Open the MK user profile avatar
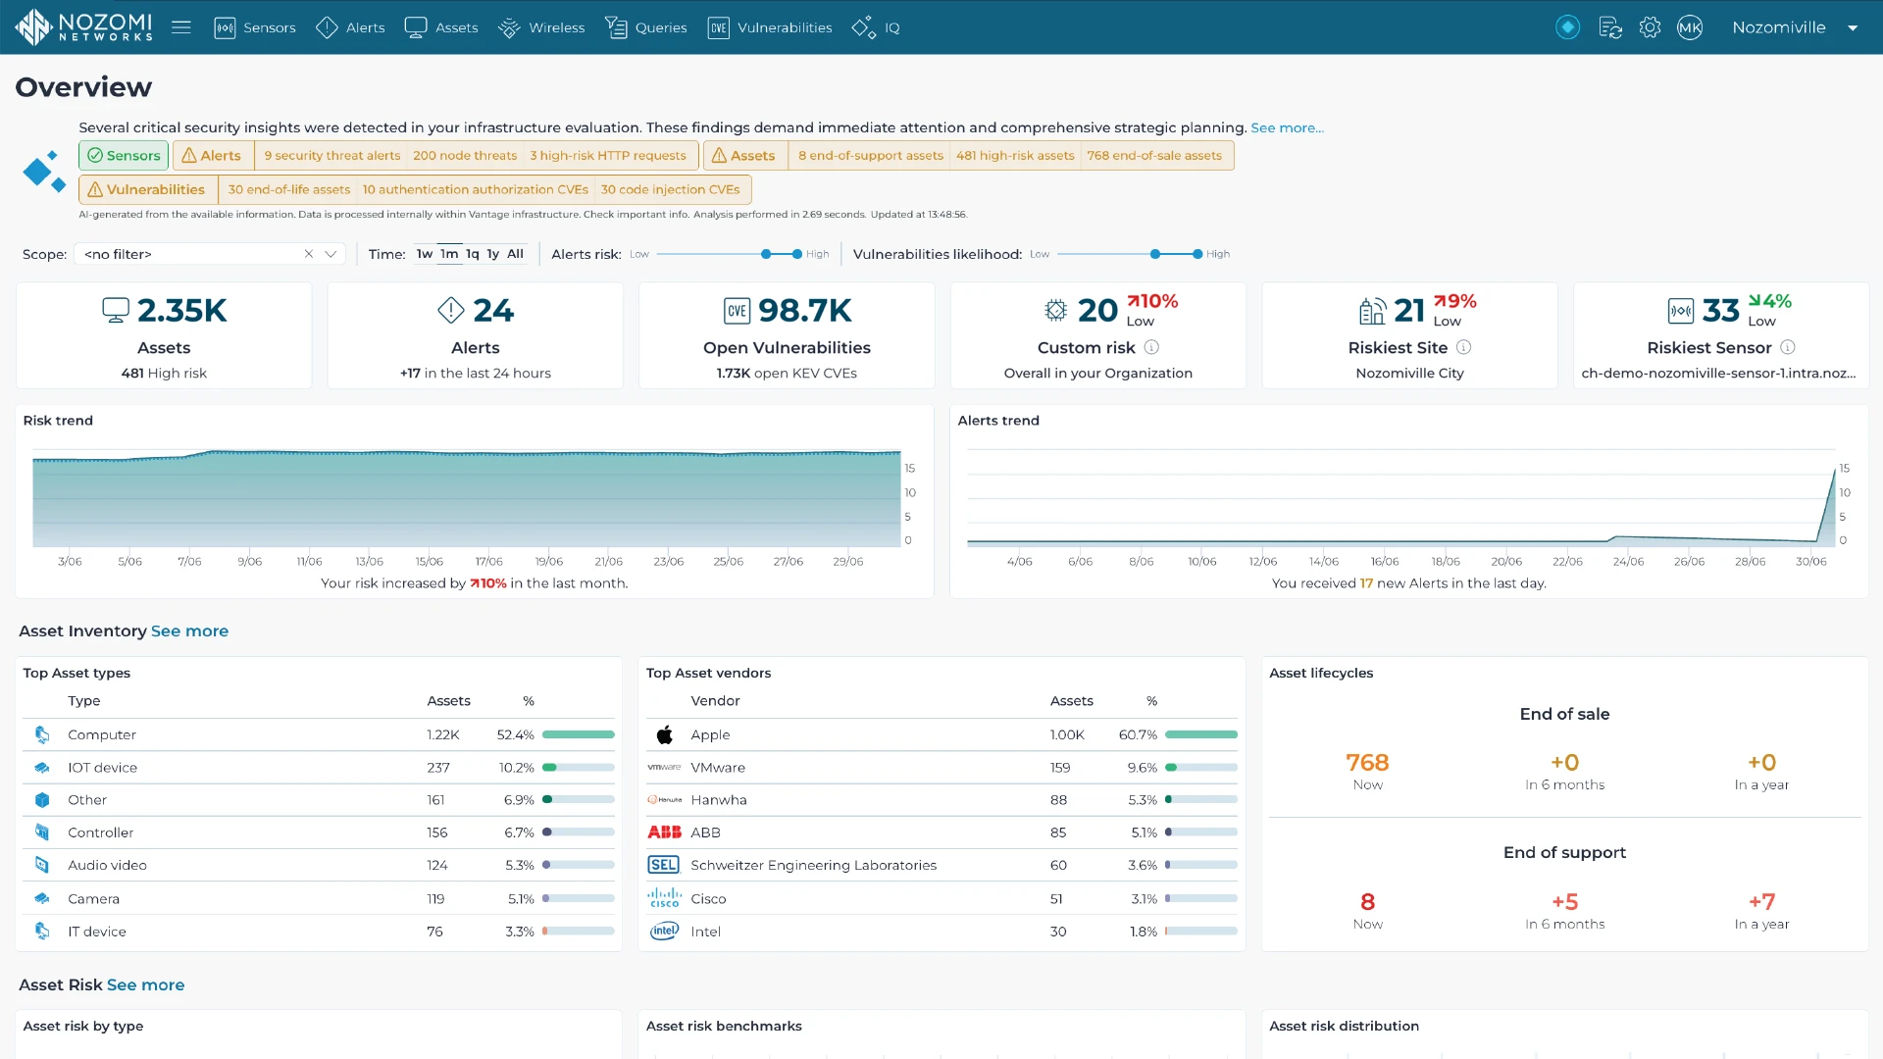Screen dimensions: 1883x1059 tap(1690, 27)
